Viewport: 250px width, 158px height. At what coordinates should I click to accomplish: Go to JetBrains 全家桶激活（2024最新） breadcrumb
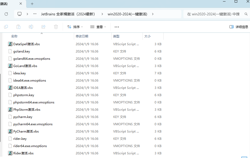pyautogui.click(x=68, y=14)
